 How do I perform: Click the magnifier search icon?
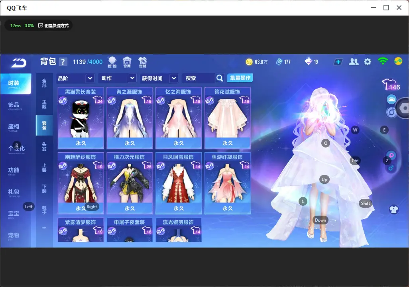(220, 78)
